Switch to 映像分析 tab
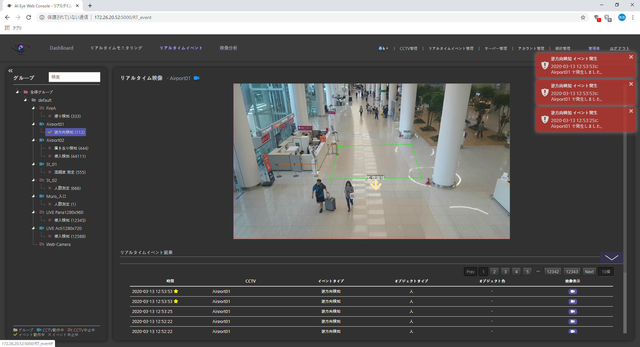The height and width of the screenshot is (347, 640). coord(228,48)
